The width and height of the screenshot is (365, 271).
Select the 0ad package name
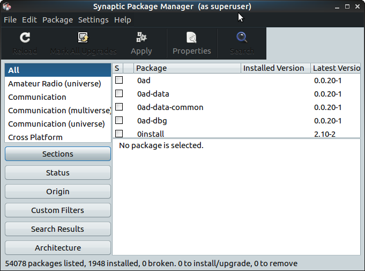coord(144,80)
